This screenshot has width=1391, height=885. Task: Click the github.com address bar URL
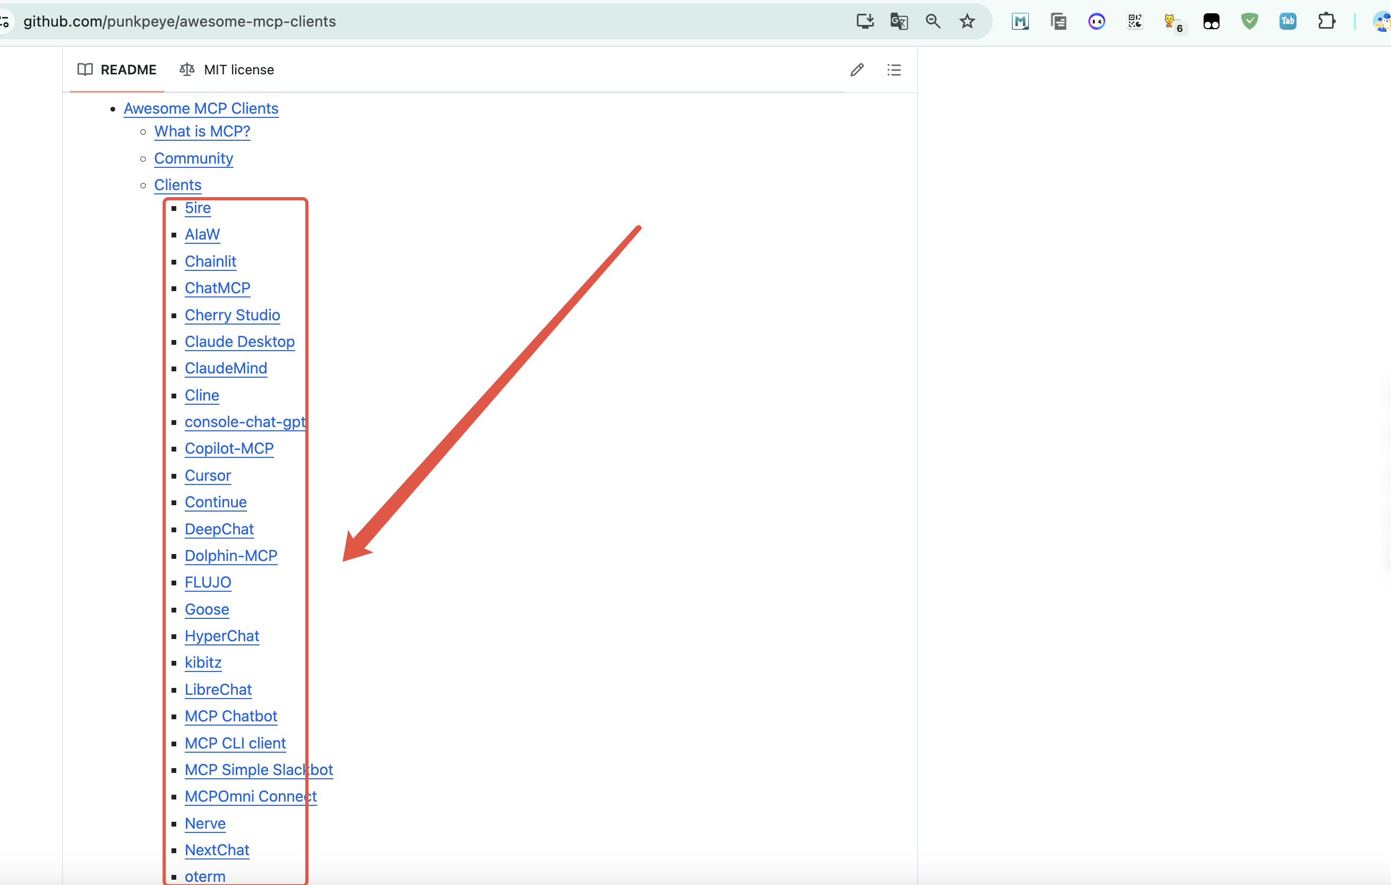[x=179, y=21]
